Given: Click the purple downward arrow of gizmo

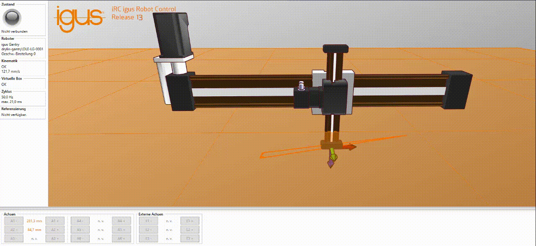Looking at the screenshot, I should (330, 165).
